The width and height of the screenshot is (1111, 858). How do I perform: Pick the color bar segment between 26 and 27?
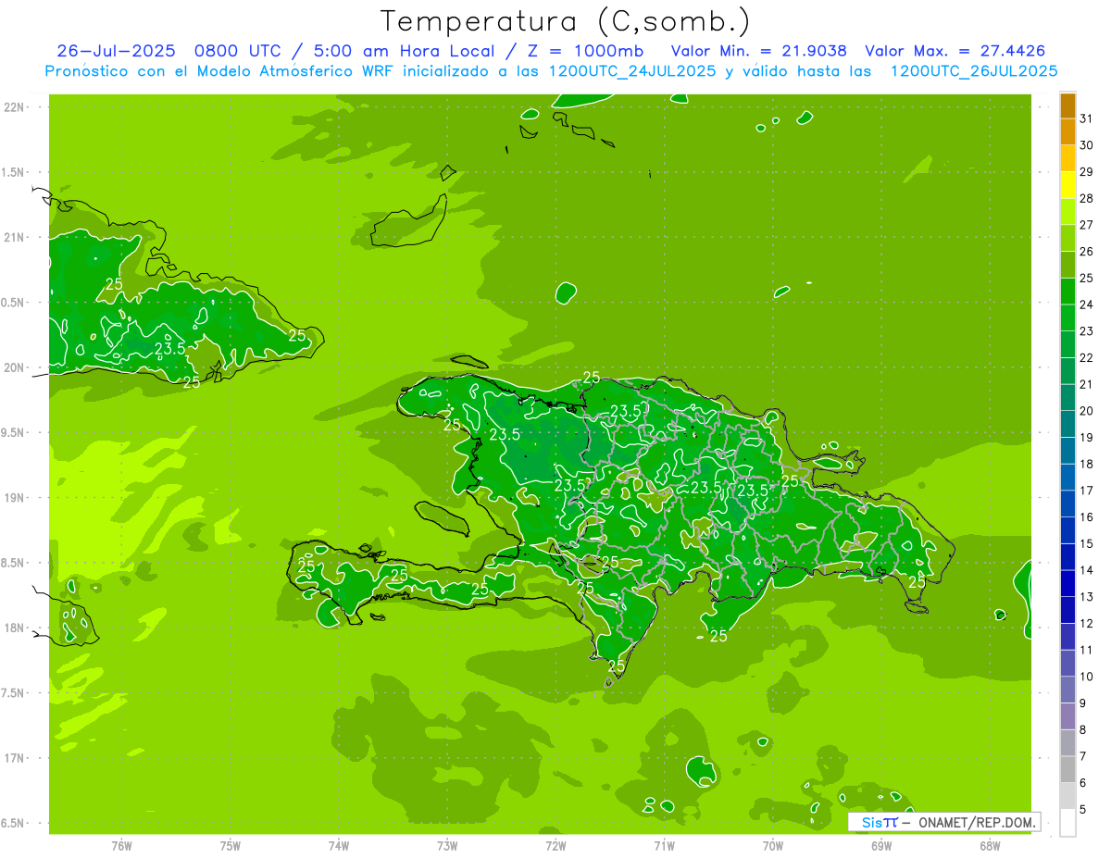[1067, 239]
